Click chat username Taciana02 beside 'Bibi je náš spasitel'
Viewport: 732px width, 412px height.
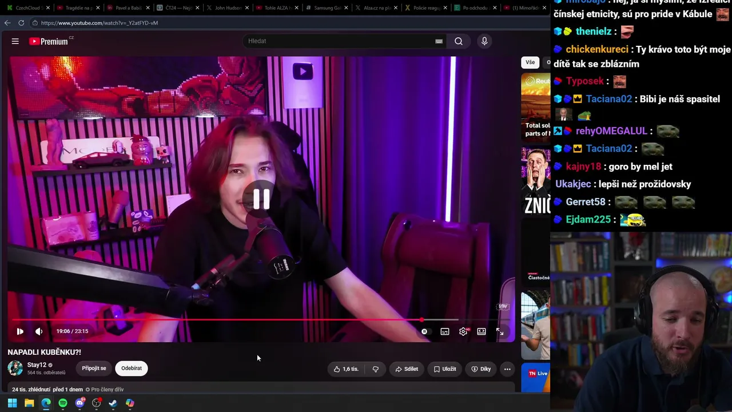(x=608, y=99)
